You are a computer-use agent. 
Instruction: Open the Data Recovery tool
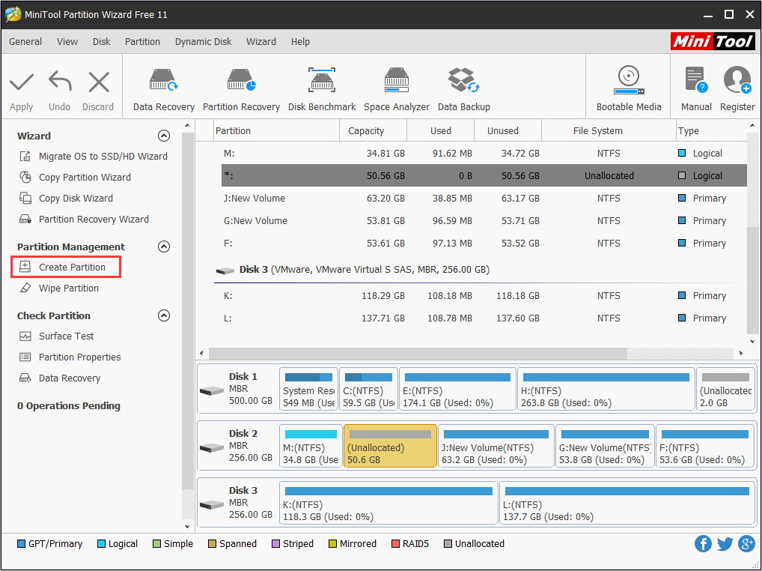tap(162, 86)
